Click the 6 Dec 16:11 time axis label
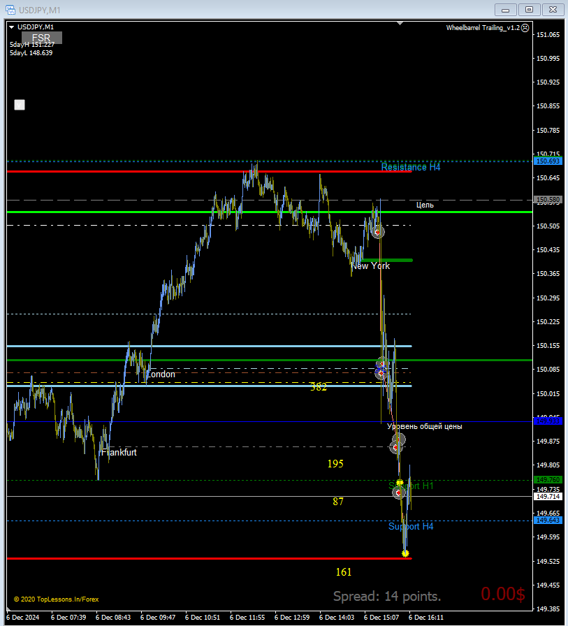 tap(426, 617)
